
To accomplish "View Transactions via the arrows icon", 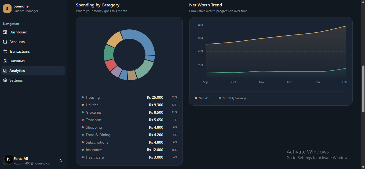I will click(x=5, y=51).
